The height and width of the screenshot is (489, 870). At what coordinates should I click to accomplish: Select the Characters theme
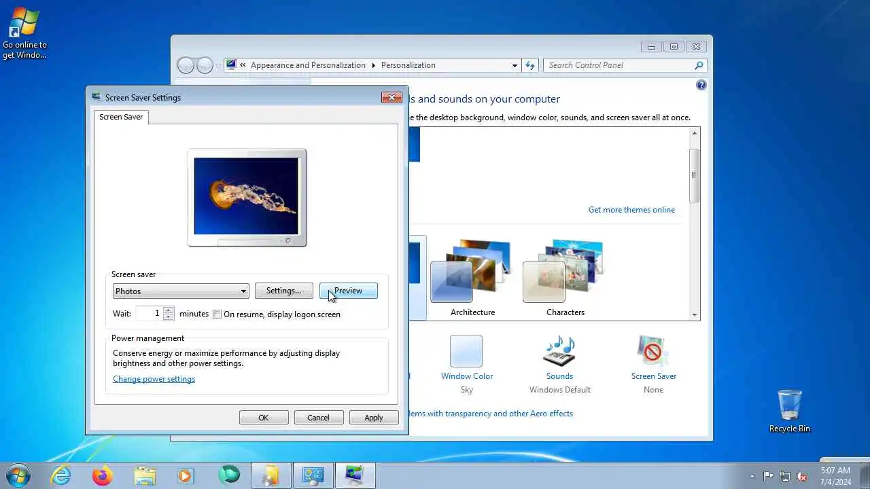pyautogui.click(x=565, y=278)
